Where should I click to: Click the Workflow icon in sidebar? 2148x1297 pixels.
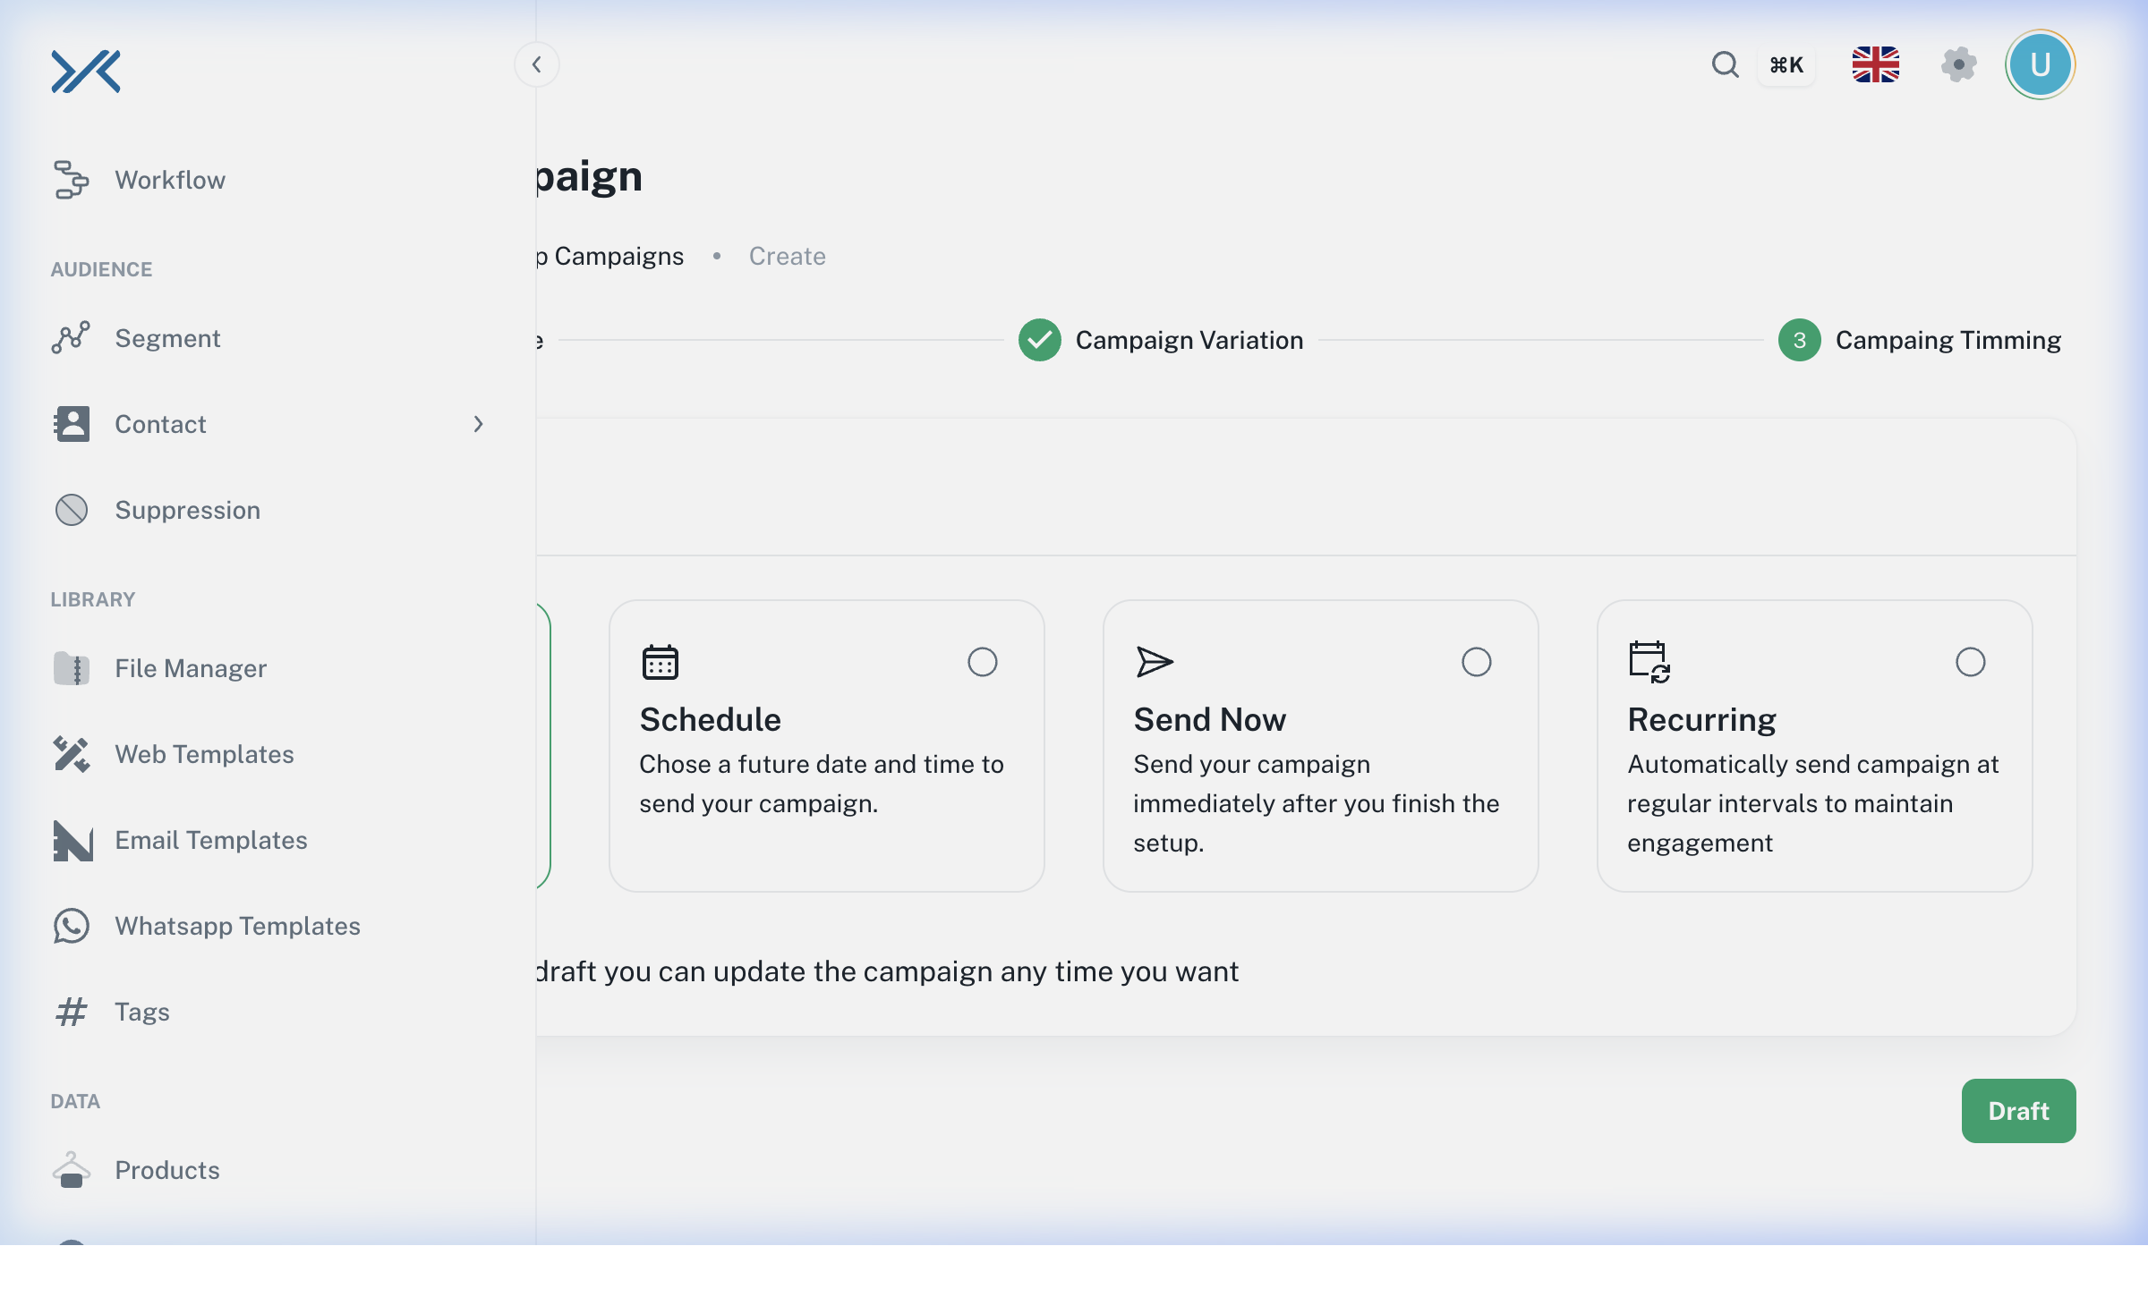(72, 180)
